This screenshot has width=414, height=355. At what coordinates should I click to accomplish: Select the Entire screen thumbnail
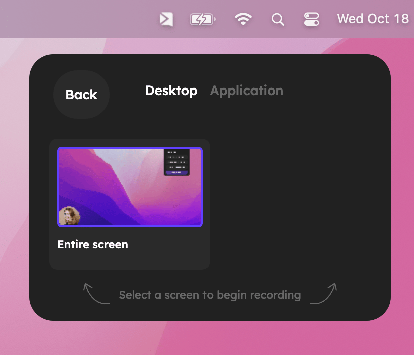click(x=130, y=187)
